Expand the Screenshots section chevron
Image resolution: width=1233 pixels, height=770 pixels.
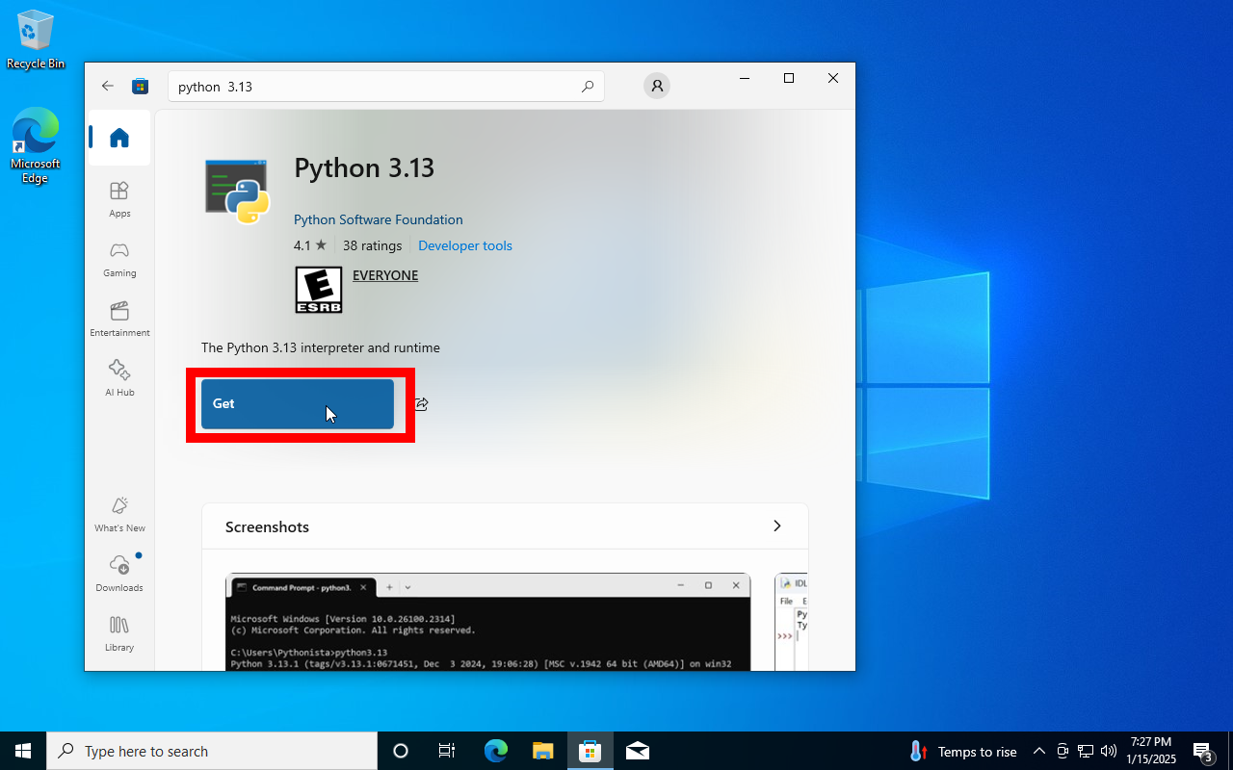[776, 526]
